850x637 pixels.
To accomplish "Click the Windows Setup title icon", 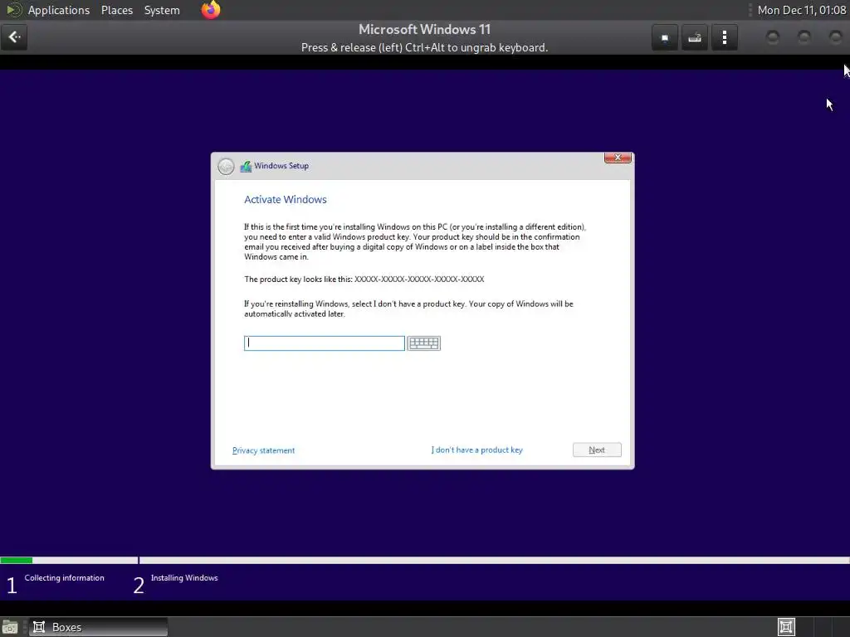I will point(246,166).
